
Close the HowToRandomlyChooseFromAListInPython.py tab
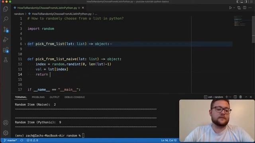(83, 8)
